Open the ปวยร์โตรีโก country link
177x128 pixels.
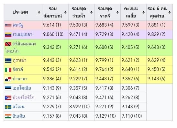tap(23, 98)
